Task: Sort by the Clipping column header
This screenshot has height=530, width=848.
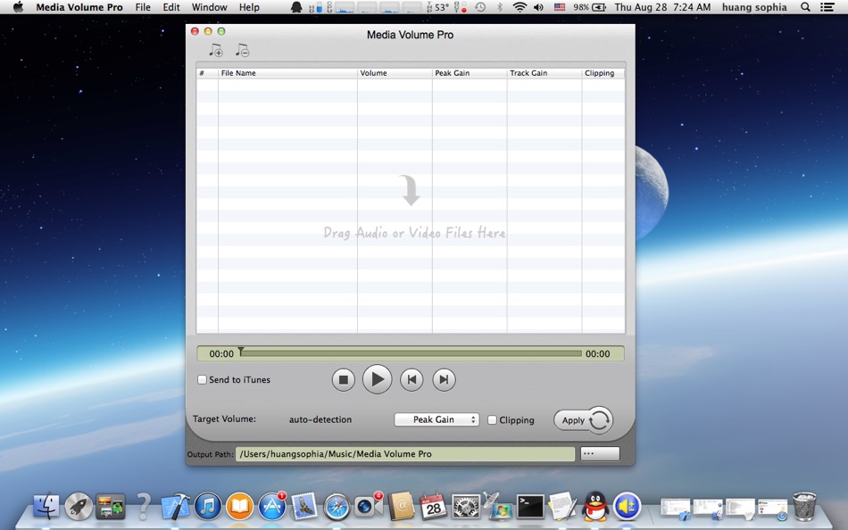Action: tap(603, 73)
